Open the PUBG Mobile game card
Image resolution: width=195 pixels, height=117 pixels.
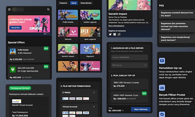(68, 17)
